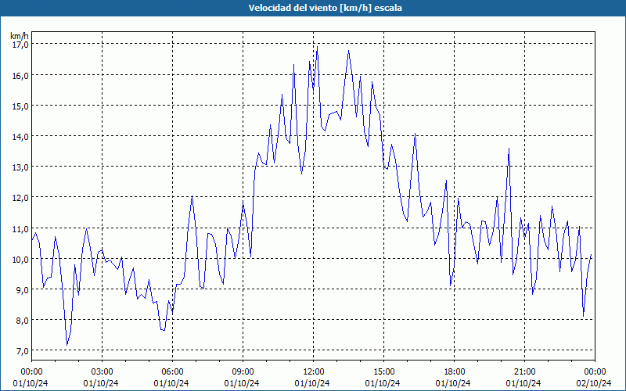The width and height of the screenshot is (626, 391).
Task: Click the wind speed spike after 20:00
Action: click(x=509, y=149)
